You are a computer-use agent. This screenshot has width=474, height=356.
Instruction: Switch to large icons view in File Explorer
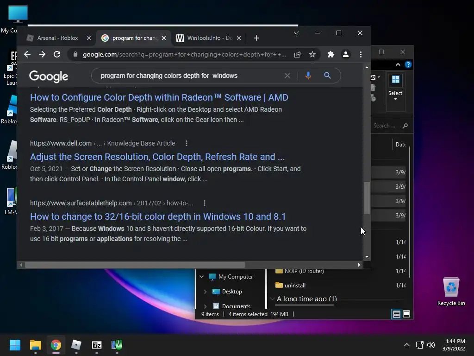tap(406, 314)
